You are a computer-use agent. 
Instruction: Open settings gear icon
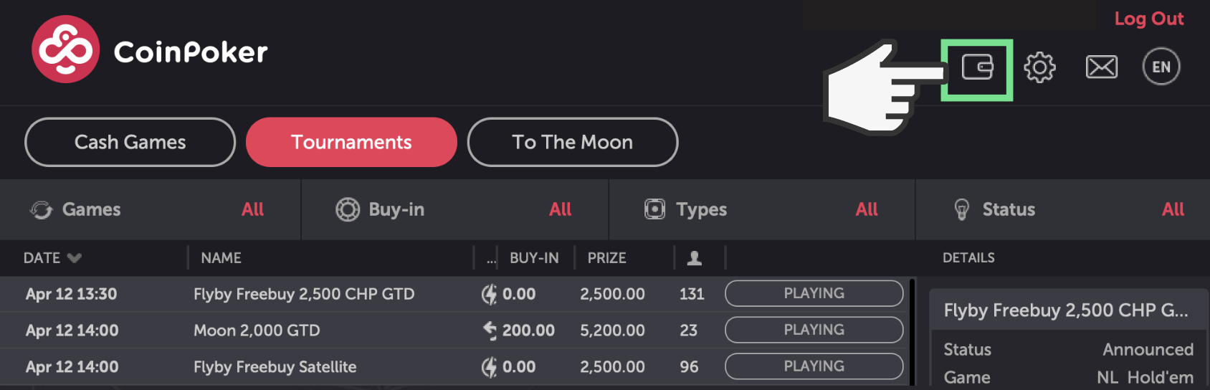[1039, 67]
